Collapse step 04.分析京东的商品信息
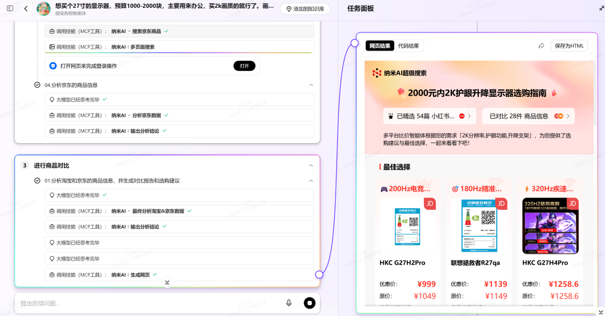 (311, 85)
